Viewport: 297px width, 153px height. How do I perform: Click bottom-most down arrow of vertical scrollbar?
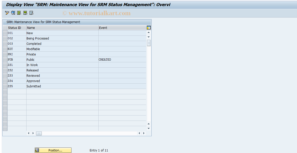149,128
